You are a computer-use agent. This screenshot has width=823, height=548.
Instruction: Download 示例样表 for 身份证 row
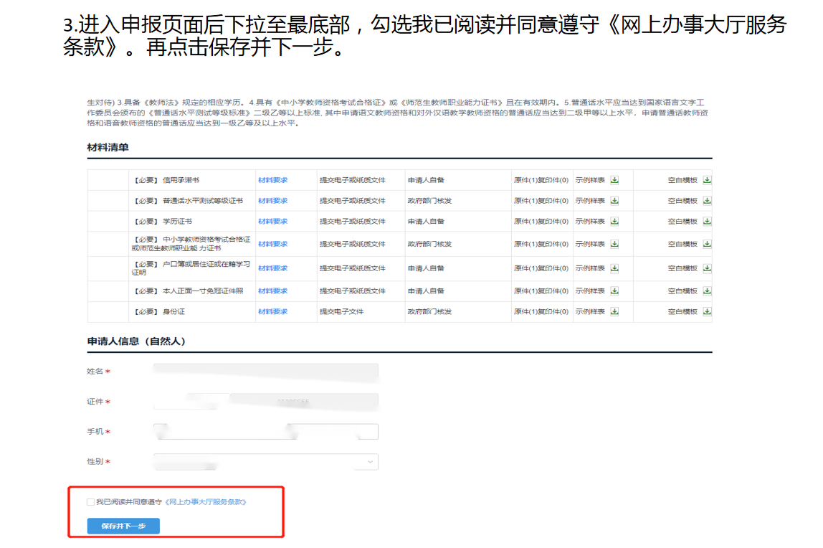[x=614, y=312]
